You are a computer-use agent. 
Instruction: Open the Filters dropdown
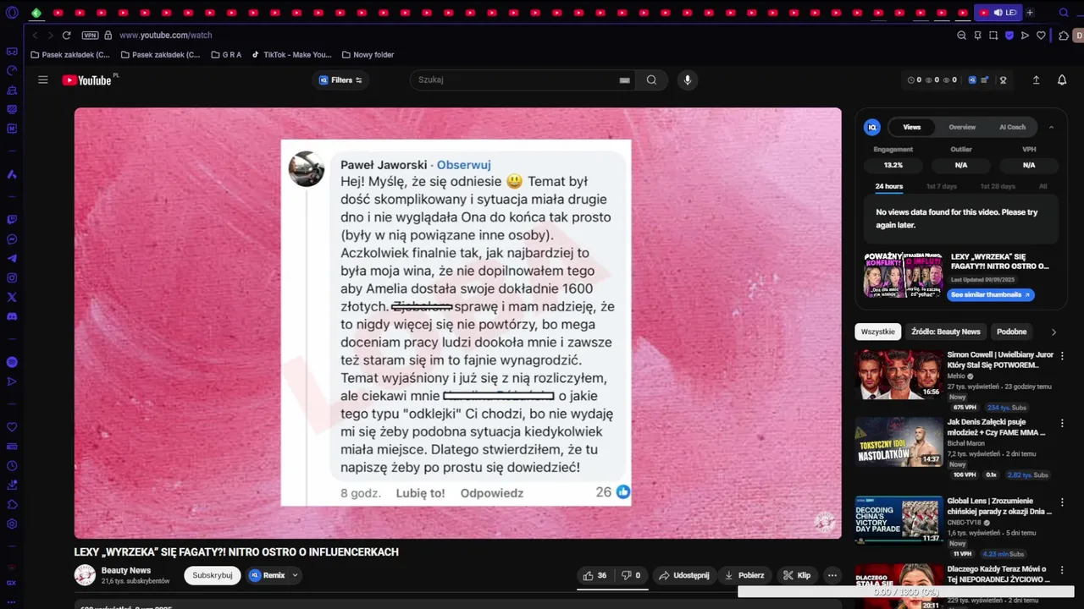pyautogui.click(x=340, y=80)
